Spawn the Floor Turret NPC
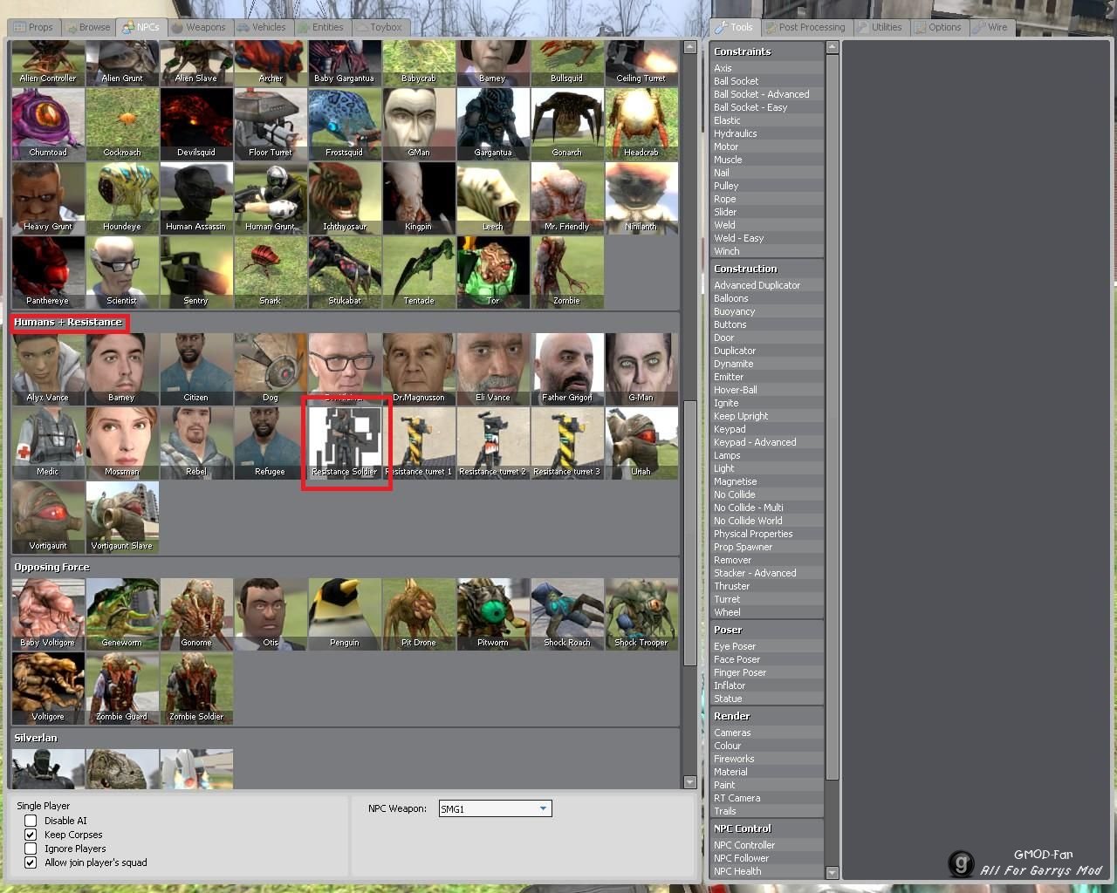The image size is (1117, 893). (271, 124)
